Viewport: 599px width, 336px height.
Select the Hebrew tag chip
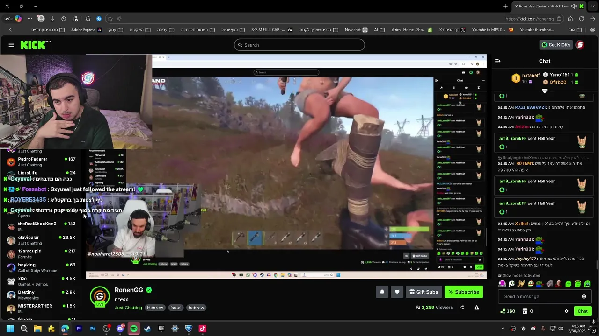(x=155, y=308)
